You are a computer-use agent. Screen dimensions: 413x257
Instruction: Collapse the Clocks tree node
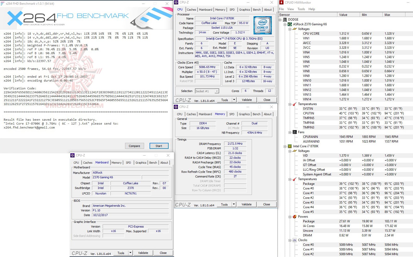point(290,240)
